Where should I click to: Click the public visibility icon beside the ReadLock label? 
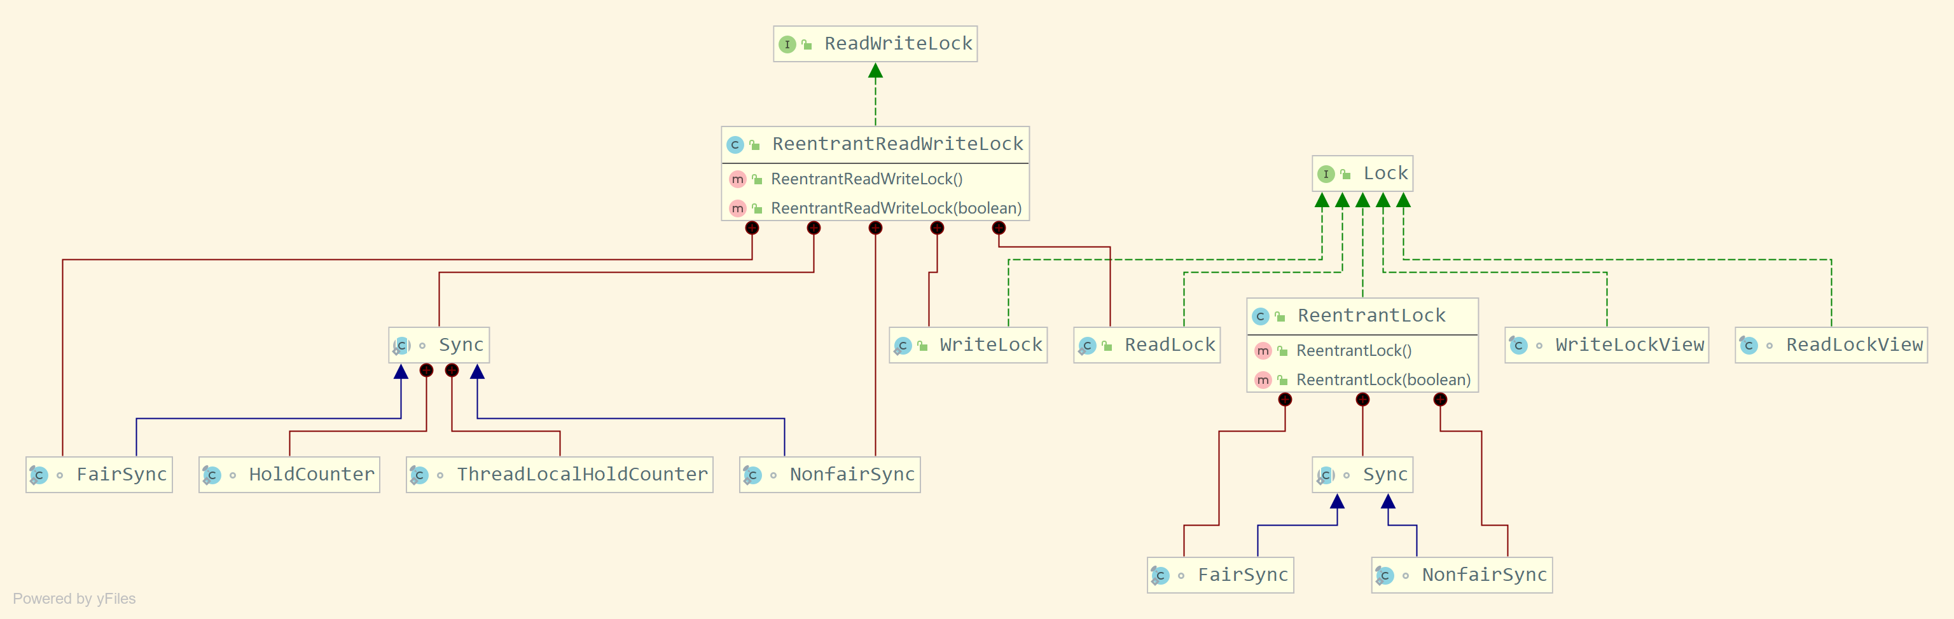1107,346
